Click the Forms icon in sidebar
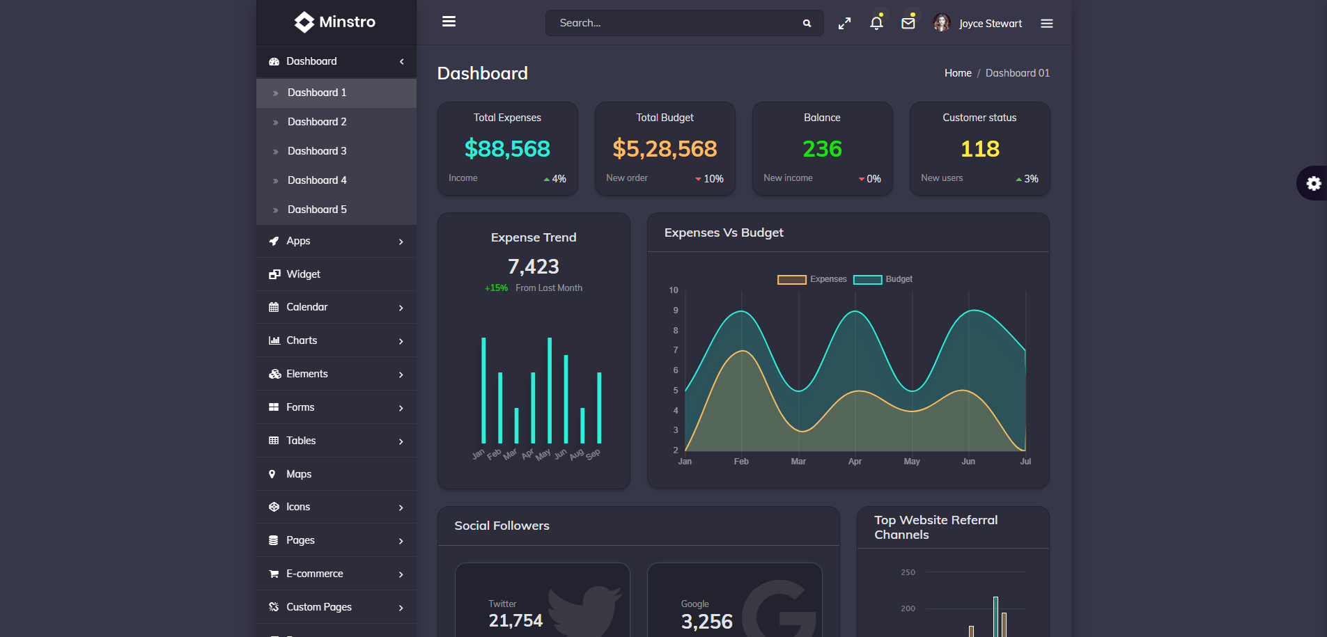This screenshot has width=1327, height=637. [274, 407]
